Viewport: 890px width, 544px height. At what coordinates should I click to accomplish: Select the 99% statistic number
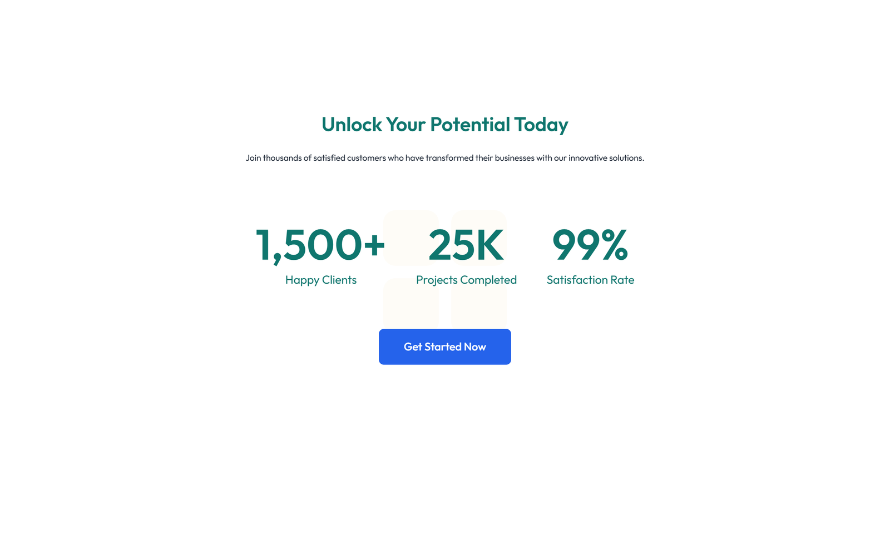pyautogui.click(x=590, y=245)
